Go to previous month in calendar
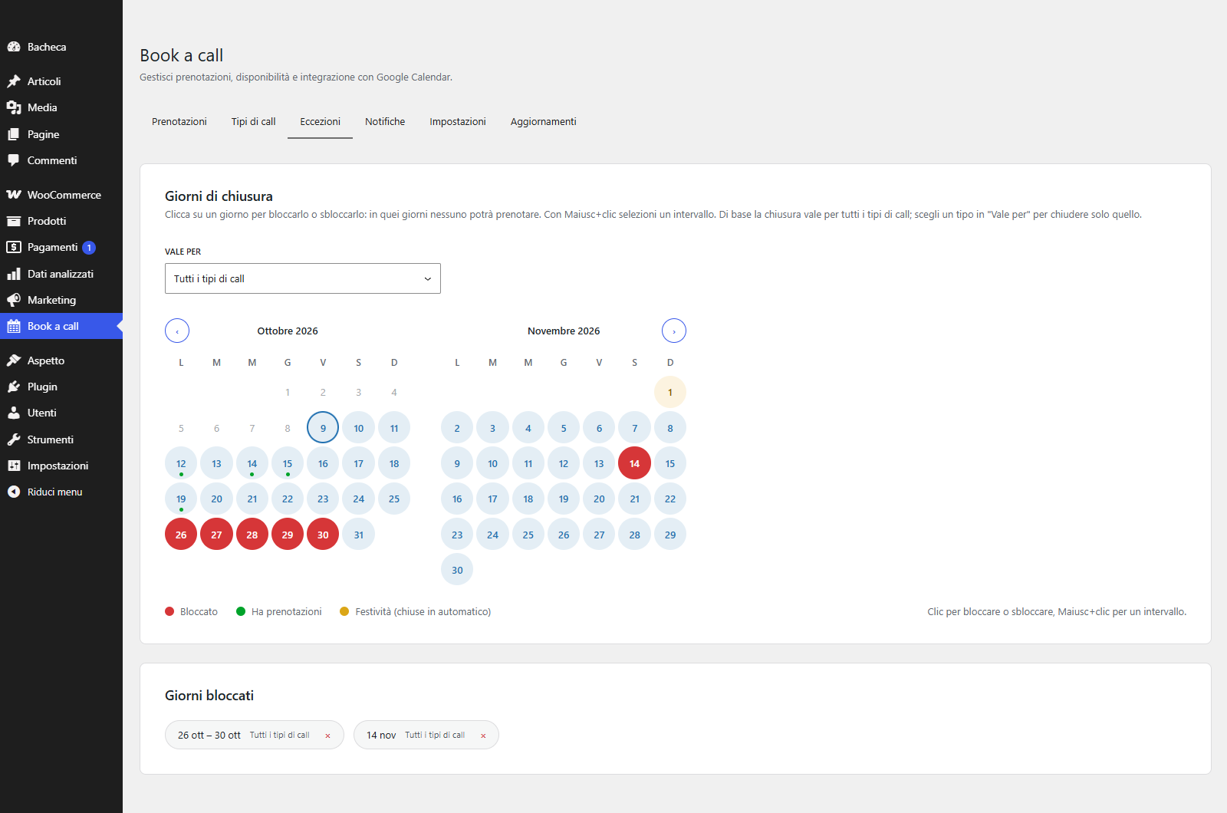 click(177, 331)
